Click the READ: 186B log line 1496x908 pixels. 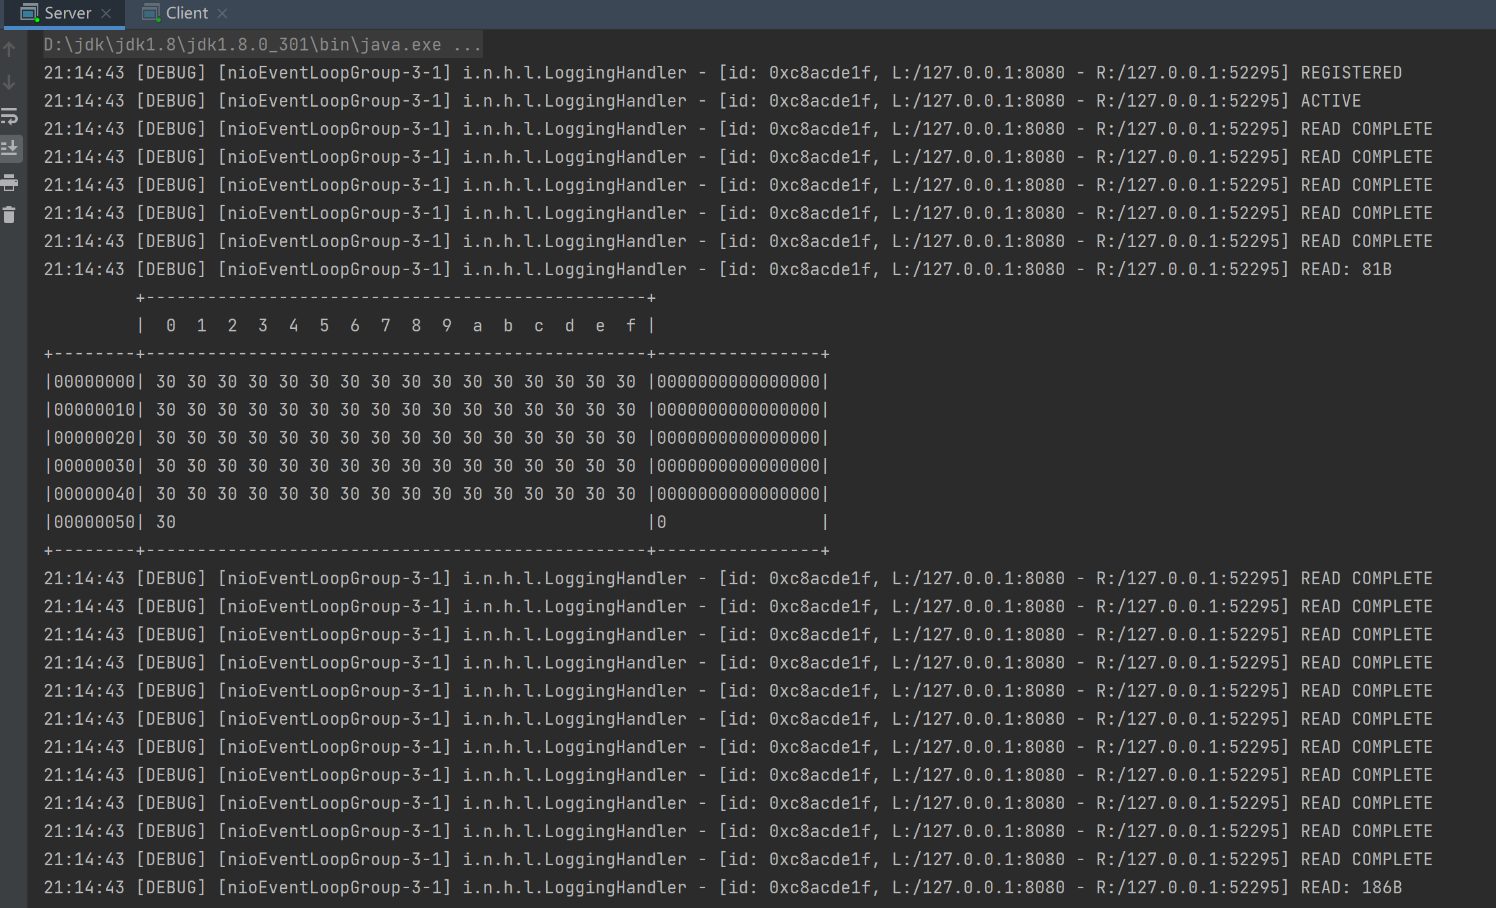point(722,888)
